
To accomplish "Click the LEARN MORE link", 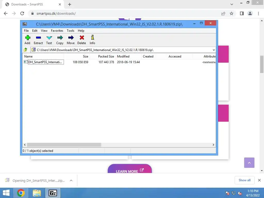I will click(x=130, y=169).
